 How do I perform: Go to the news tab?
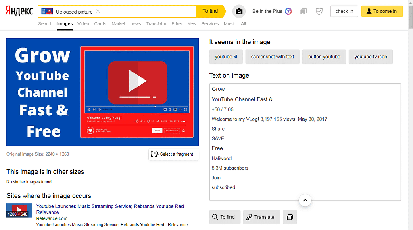(x=136, y=24)
